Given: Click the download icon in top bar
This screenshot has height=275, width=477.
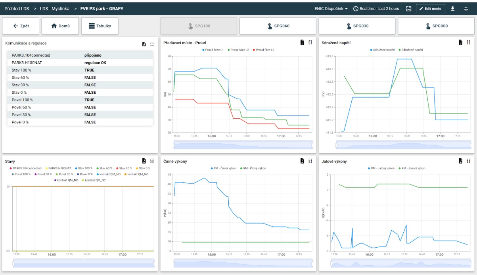Looking at the screenshot, I should pyautogui.click(x=452, y=9).
